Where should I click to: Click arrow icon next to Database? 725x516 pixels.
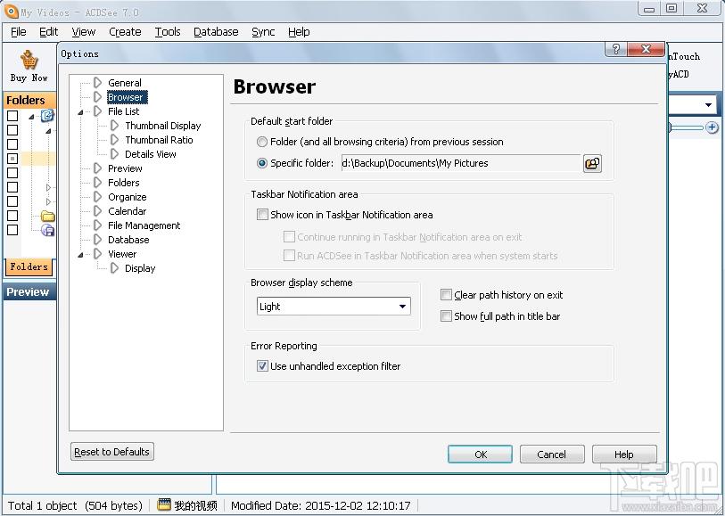97,240
